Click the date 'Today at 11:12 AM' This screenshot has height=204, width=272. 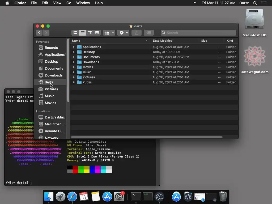pos(166,62)
